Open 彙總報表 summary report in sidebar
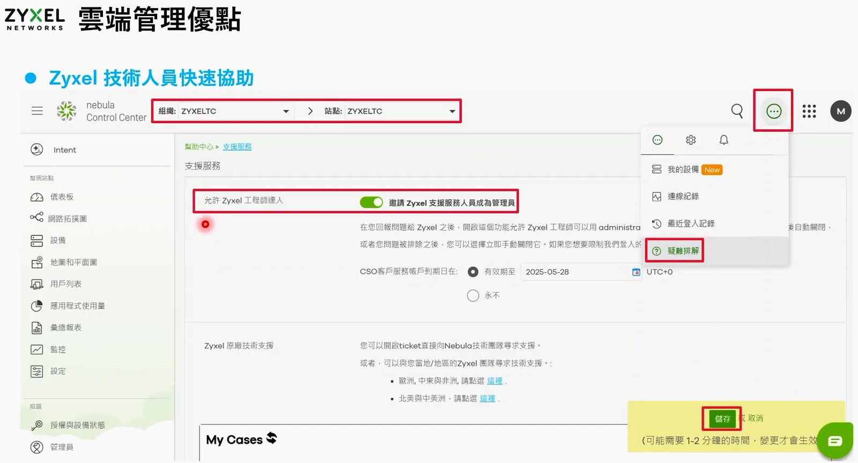Viewport: 858px width, 463px height. (x=56, y=327)
